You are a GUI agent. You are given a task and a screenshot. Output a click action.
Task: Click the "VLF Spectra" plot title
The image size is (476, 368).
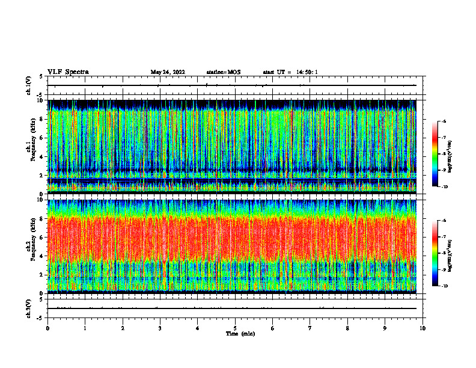click(x=68, y=72)
